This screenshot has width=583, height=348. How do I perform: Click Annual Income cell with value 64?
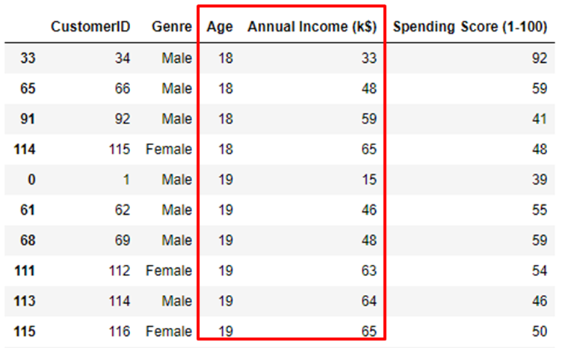tap(368, 301)
